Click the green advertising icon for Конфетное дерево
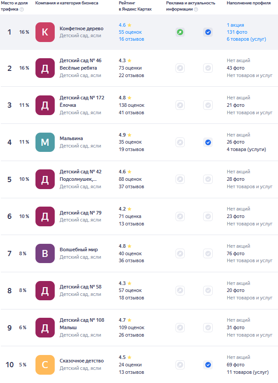The height and width of the screenshot is (383, 278). (x=180, y=32)
